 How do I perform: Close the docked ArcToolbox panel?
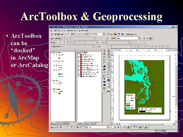[x=101, y=50]
